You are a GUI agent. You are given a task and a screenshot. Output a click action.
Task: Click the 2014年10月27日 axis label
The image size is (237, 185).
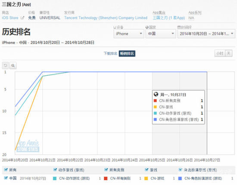click(207, 160)
